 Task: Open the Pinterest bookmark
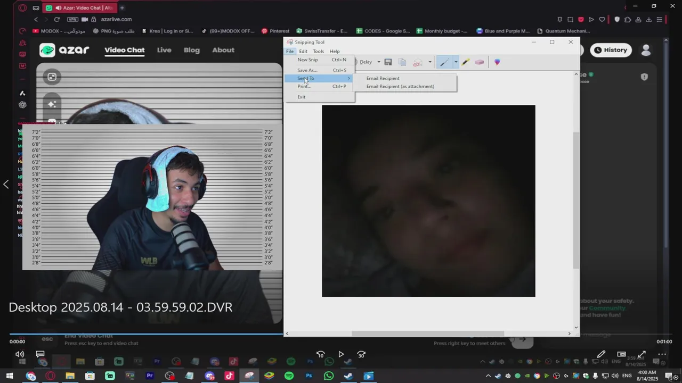tap(275, 31)
